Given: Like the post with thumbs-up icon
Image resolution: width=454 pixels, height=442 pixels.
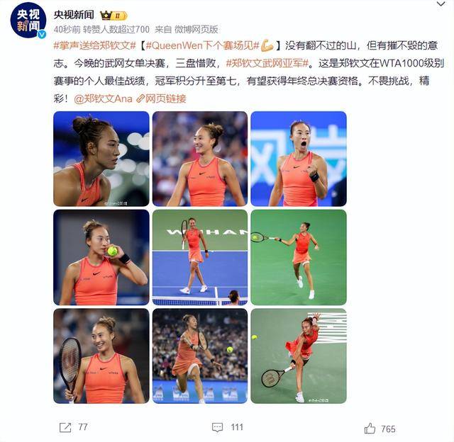Looking at the screenshot, I should point(370,429).
